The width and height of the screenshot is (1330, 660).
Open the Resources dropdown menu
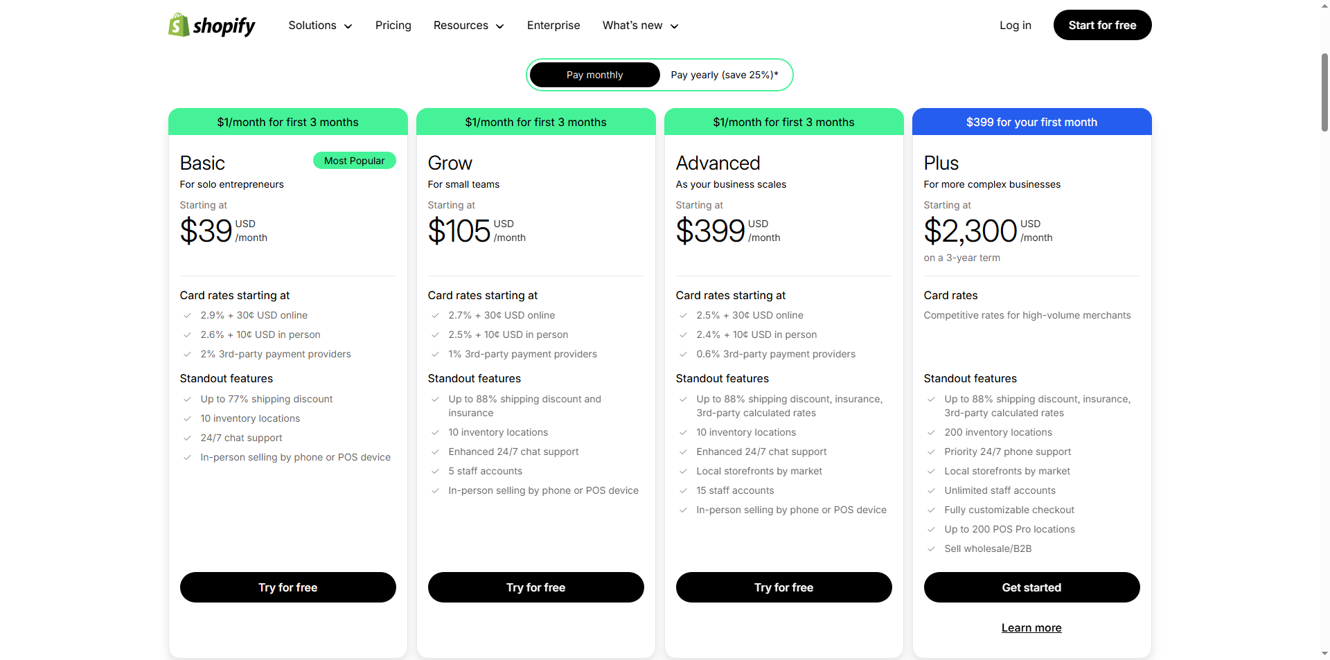pos(468,26)
